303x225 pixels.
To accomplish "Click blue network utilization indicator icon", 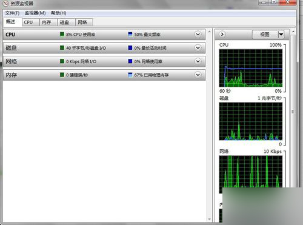I will tap(130, 61).
